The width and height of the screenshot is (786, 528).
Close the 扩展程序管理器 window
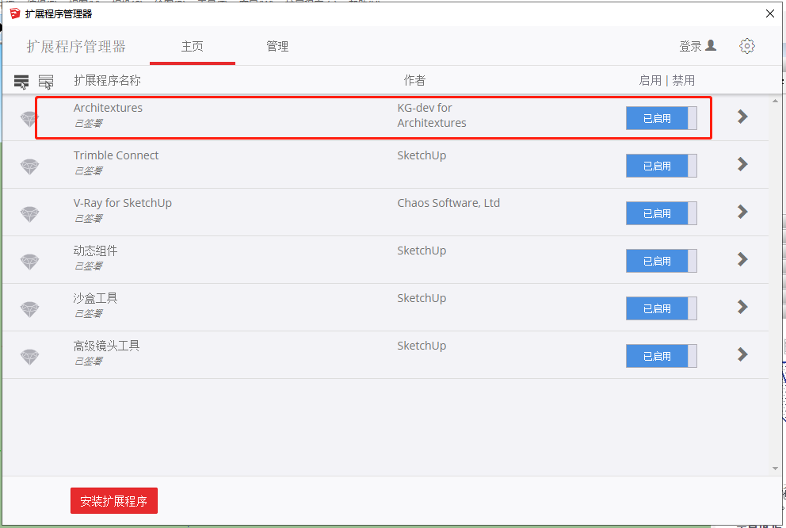tap(769, 13)
